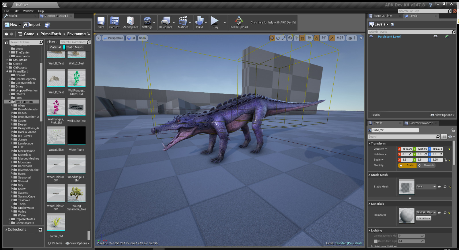The height and width of the screenshot is (250, 459).
Task: Enable Overridden Light Map Res checkbox
Action: (x=376, y=241)
